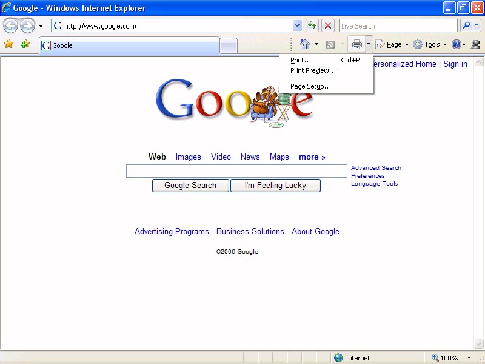Open the Help question mark icon
Viewport: 485px width, 364px height.
pos(456,44)
